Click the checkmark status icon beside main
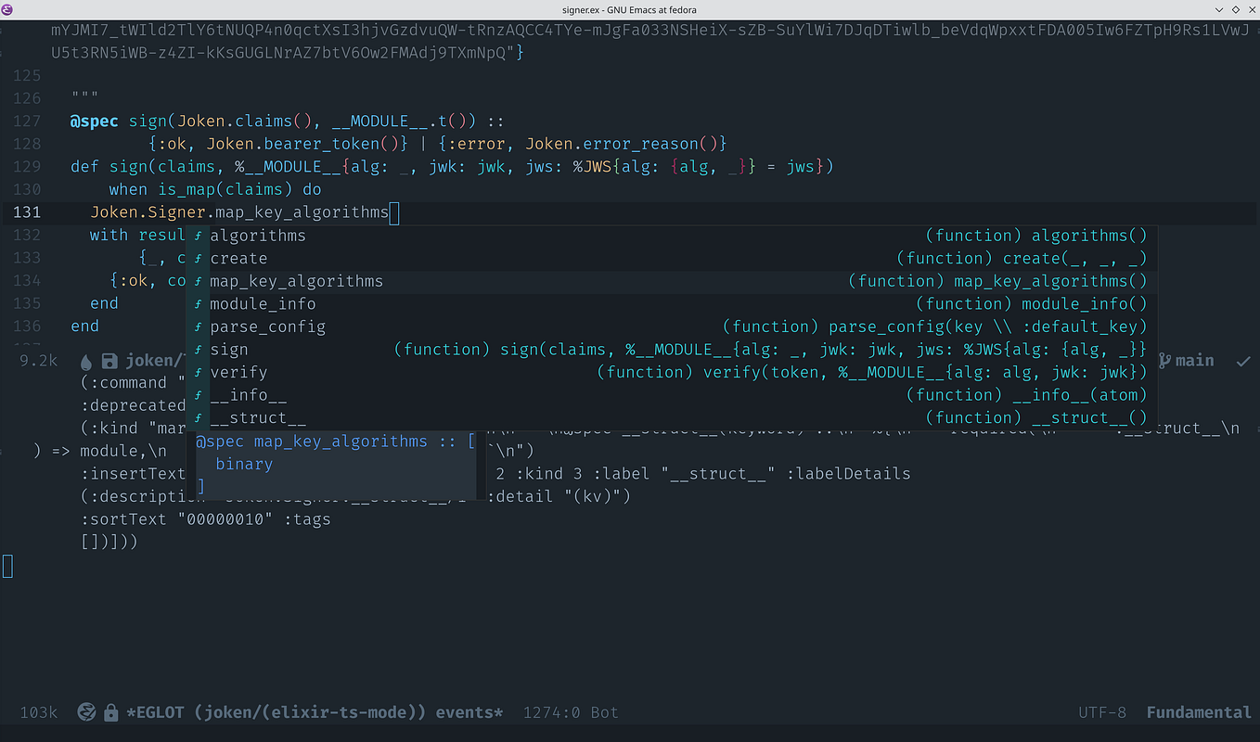The image size is (1260, 742). 1242,361
